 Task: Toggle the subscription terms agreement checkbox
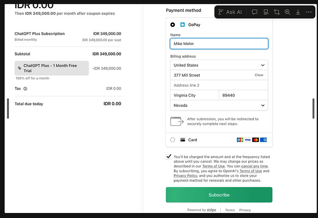pyautogui.click(x=168, y=157)
